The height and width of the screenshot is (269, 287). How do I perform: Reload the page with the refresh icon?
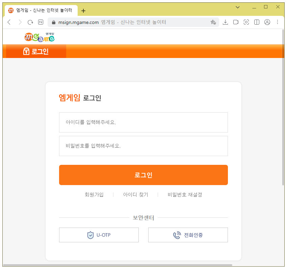(x=30, y=22)
